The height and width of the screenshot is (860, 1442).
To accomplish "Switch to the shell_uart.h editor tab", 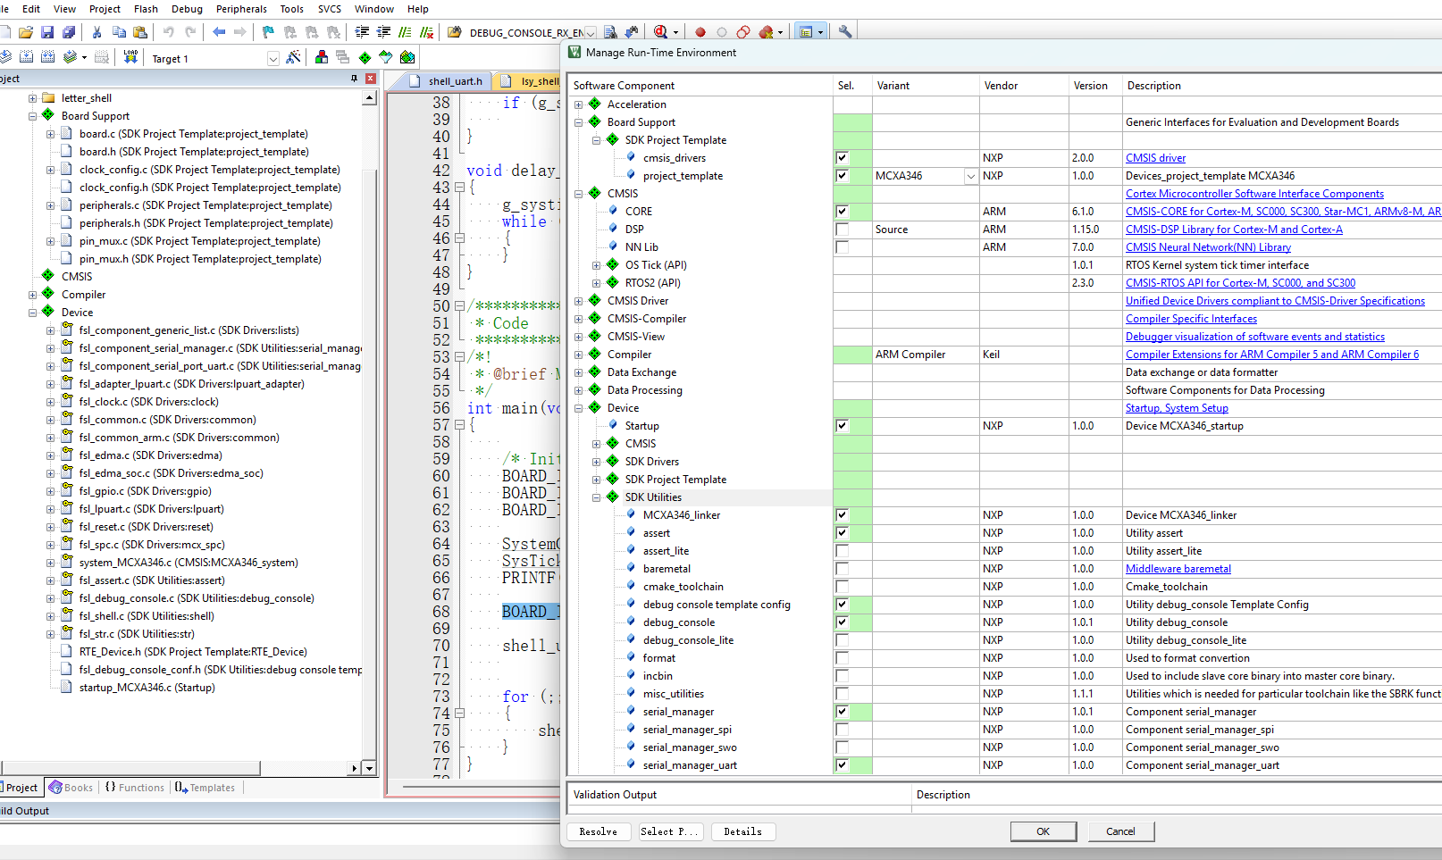I will [455, 81].
